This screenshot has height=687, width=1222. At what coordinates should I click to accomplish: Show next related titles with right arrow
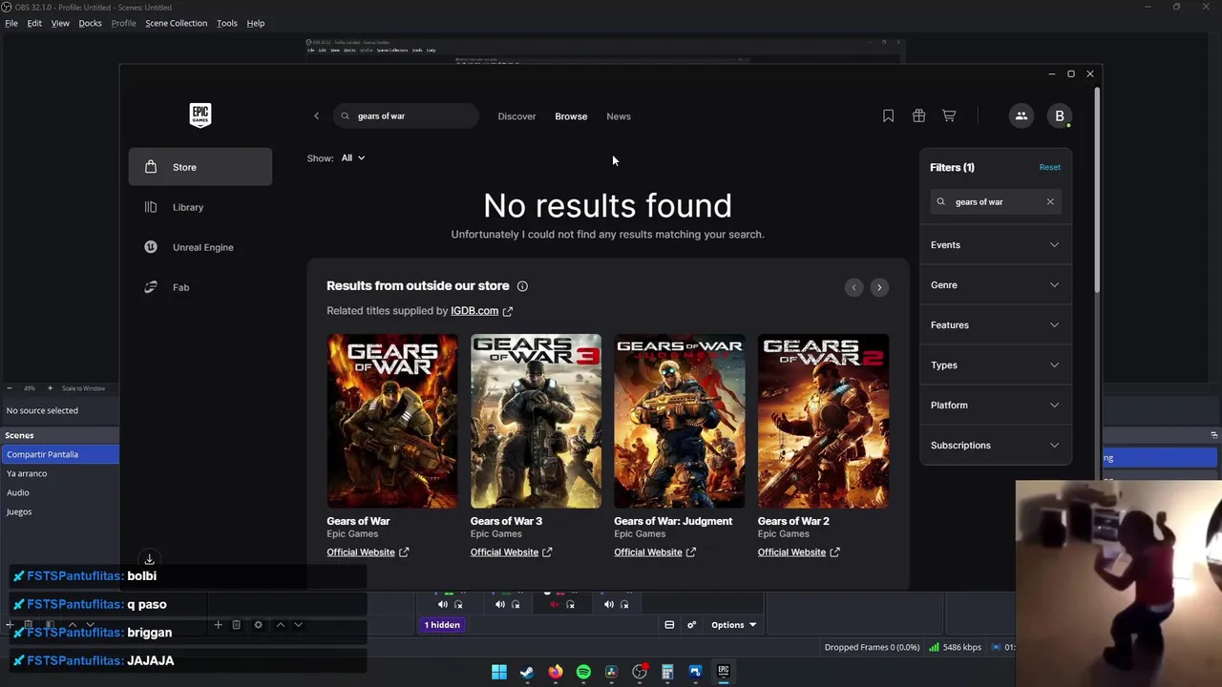click(x=879, y=287)
